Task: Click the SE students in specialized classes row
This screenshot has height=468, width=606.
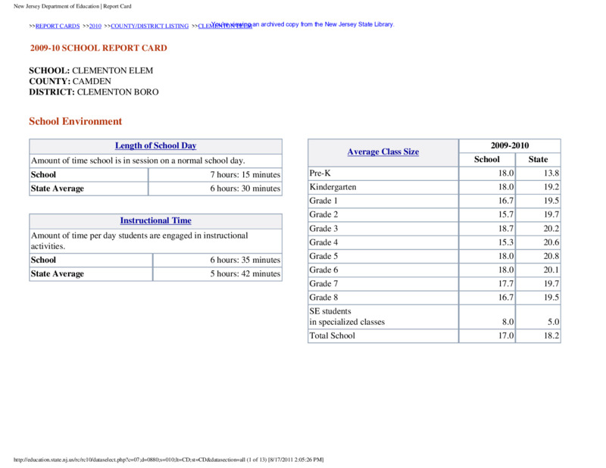Action: (434, 317)
